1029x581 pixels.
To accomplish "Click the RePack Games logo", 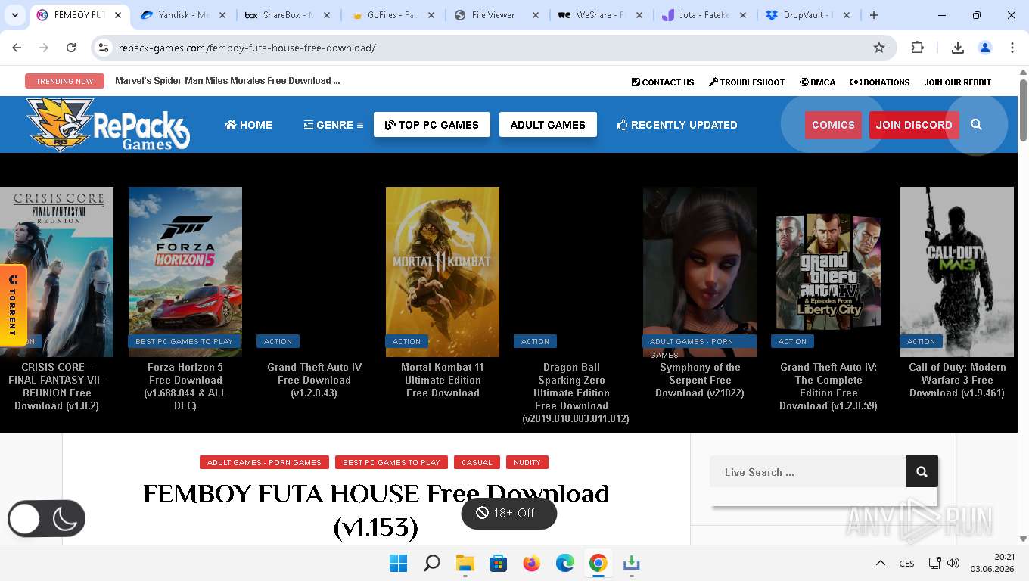I will pos(108,125).
